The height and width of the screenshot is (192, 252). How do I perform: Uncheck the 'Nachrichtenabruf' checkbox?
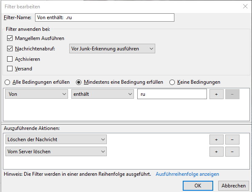(x=10, y=49)
